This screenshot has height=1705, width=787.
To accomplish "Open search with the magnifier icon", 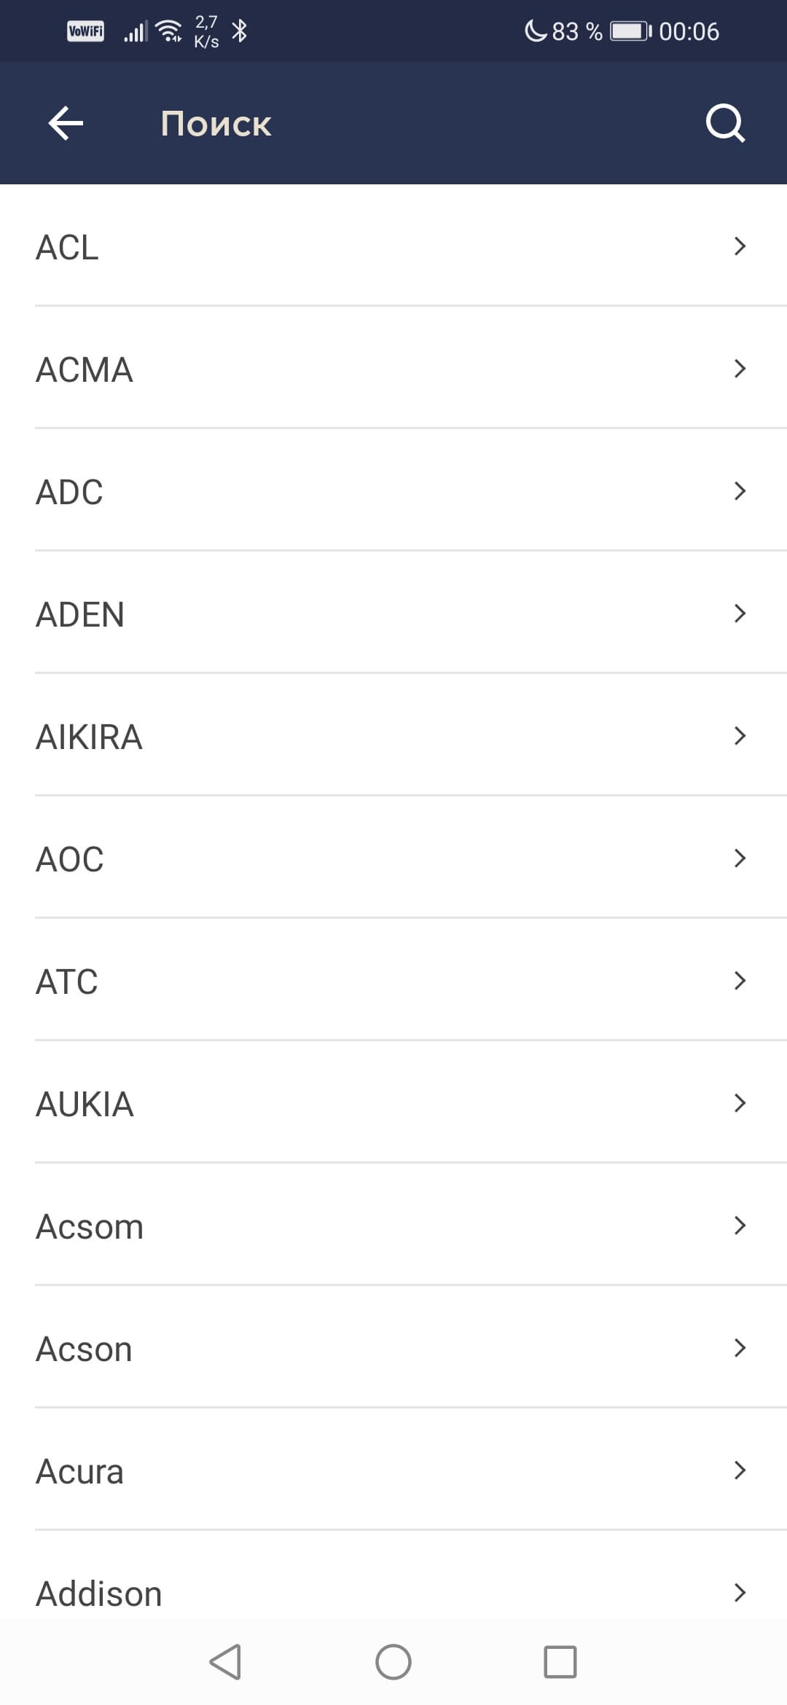I will click(x=725, y=123).
